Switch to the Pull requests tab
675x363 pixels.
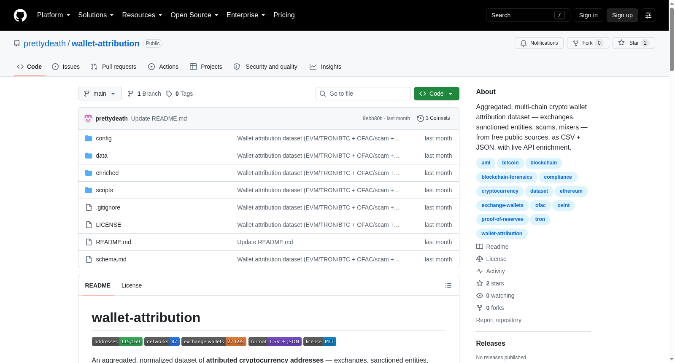pos(113,67)
